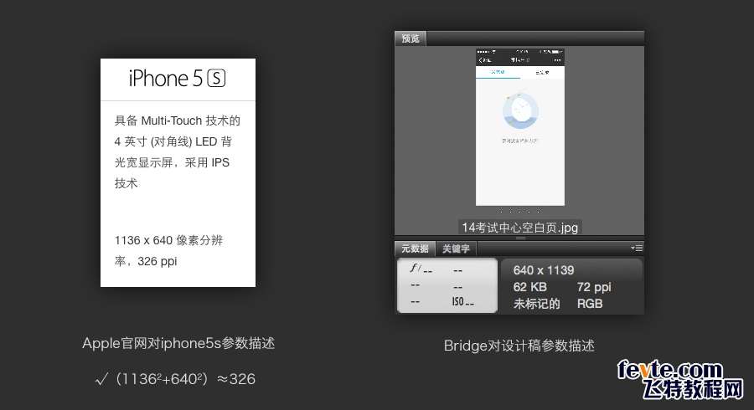Click the 1136 x 640 resolution text on Apple card
754x410 pixels.
(144, 240)
